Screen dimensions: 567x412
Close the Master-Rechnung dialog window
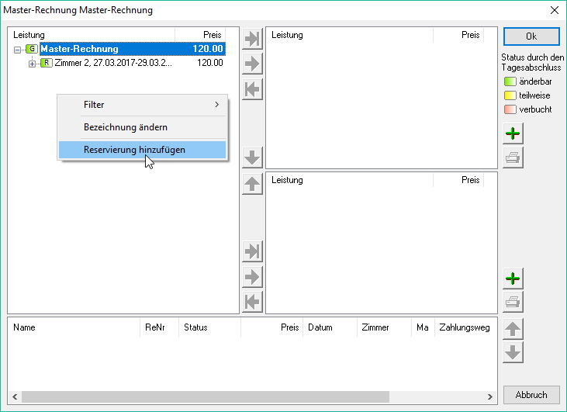tap(555, 10)
